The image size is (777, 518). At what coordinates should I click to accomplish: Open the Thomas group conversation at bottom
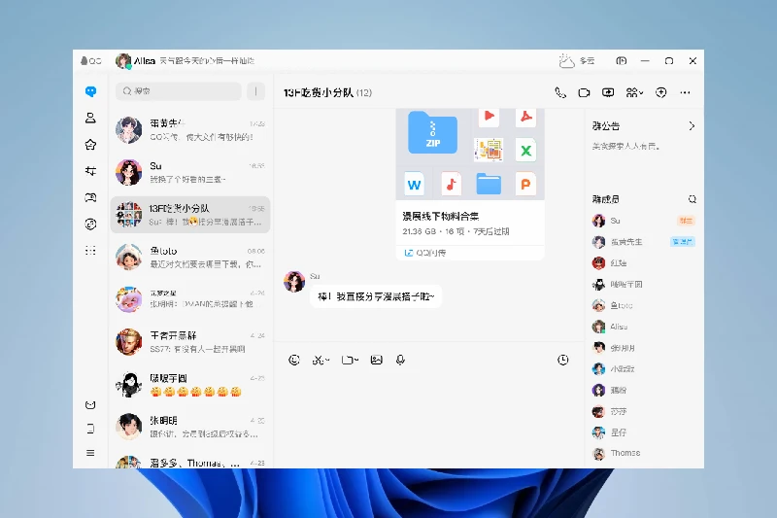[189, 461]
